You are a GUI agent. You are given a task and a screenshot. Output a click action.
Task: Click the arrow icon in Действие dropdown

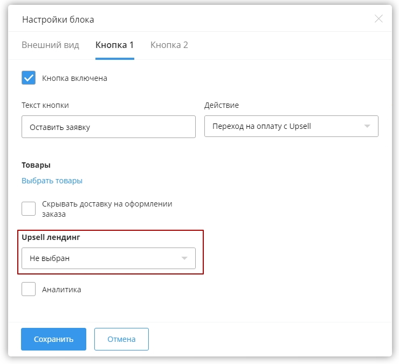click(x=367, y=127)
